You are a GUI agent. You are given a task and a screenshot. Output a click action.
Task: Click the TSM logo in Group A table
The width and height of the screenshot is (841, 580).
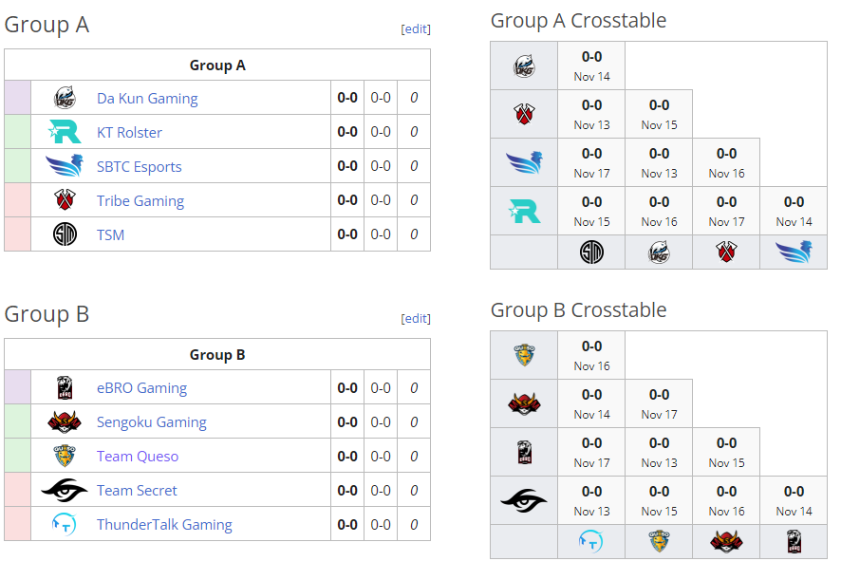pyautogui.click(x=65, y=234)
